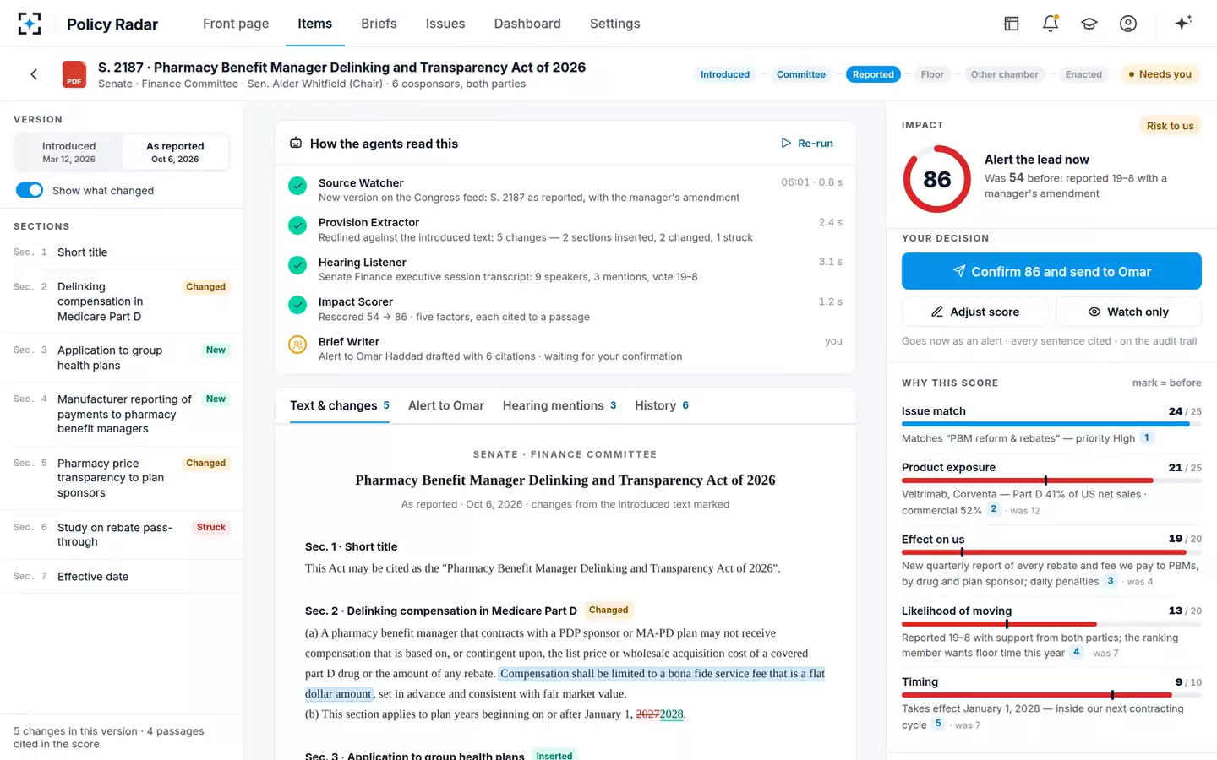Click the sparkle assistant icon
This screenshot has width=1217, height=760.
click(x=1183, y=23)
